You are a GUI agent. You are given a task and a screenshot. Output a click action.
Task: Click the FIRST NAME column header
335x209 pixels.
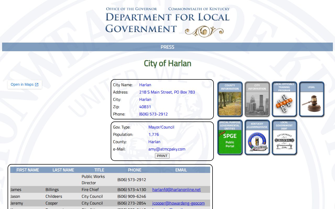pyautogui.click(x=28, y=170)
